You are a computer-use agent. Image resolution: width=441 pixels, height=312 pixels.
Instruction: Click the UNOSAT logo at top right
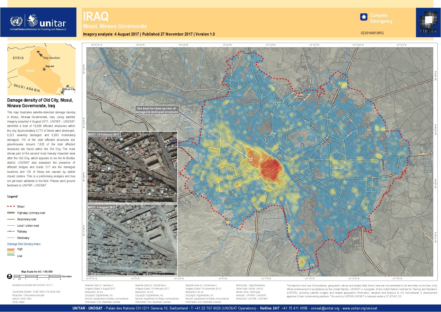point(428,22)
